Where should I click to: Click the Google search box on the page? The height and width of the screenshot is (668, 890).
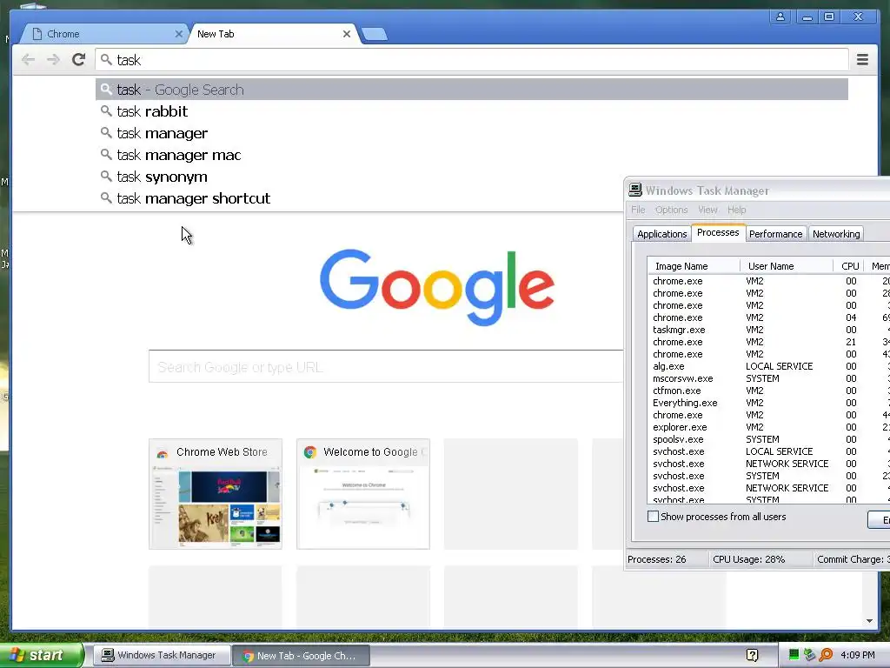coord(386,367)
